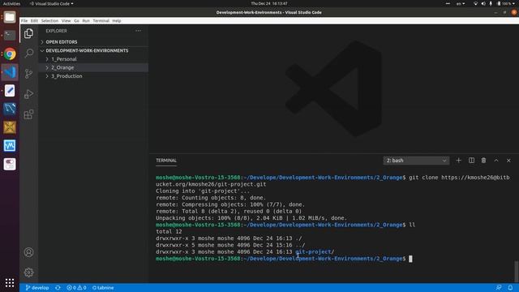519x292 pixels.
Task: Open the Source Control view
Action: tap(29, 74)
